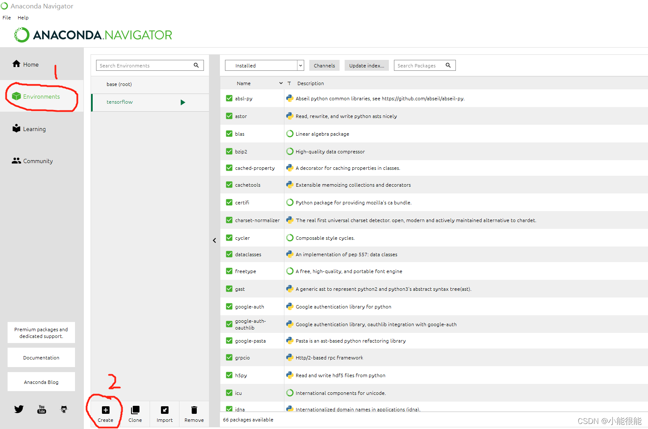Open the File menu
This screenshot has width=648, height=429.
(x=7, y=18)
